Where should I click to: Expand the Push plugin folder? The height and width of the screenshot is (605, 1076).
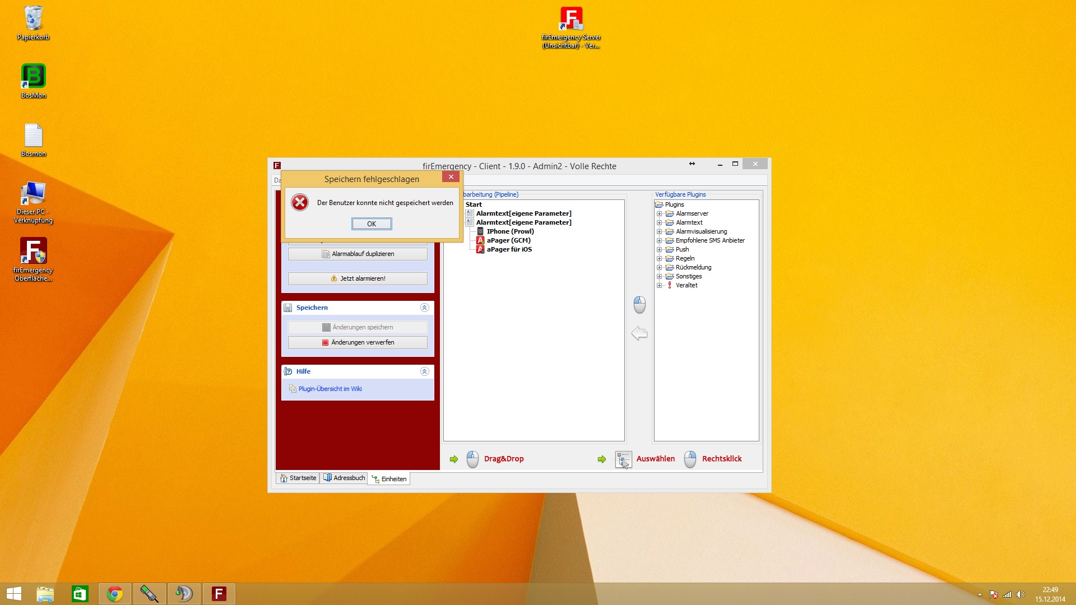pos(660,249)
